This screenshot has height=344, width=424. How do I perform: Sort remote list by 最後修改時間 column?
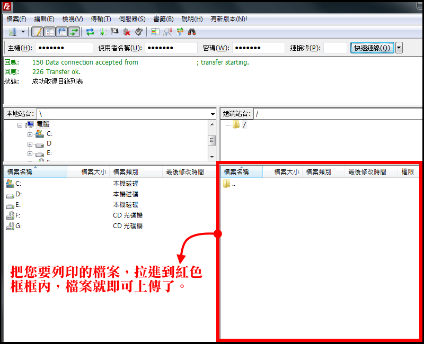367,172
